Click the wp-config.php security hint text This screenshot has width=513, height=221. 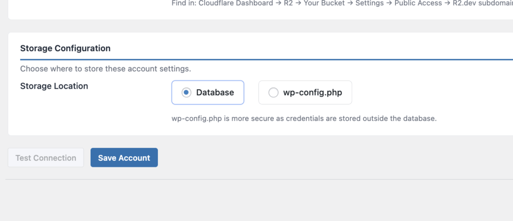pyautogui.click(x=304, y=119)
